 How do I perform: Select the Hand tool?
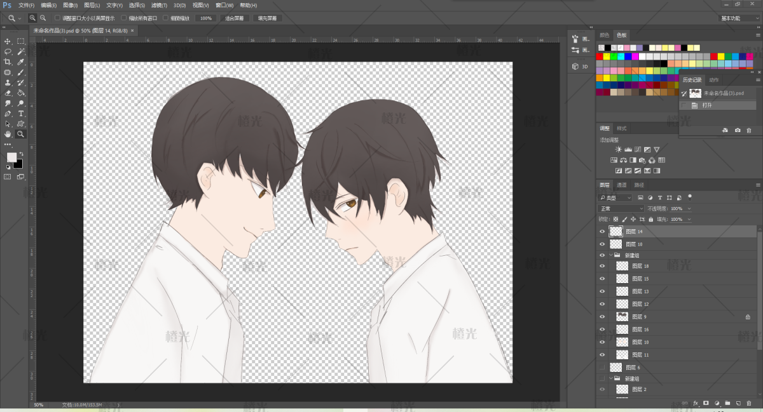[x=8, y=134]
